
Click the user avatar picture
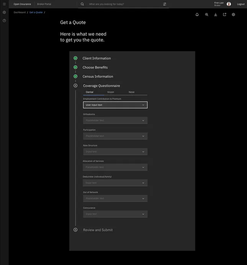229,4
